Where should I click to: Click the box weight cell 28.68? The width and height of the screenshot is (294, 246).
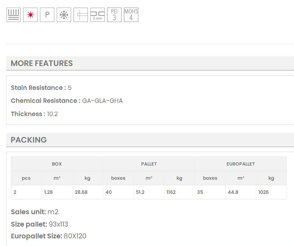81,192
